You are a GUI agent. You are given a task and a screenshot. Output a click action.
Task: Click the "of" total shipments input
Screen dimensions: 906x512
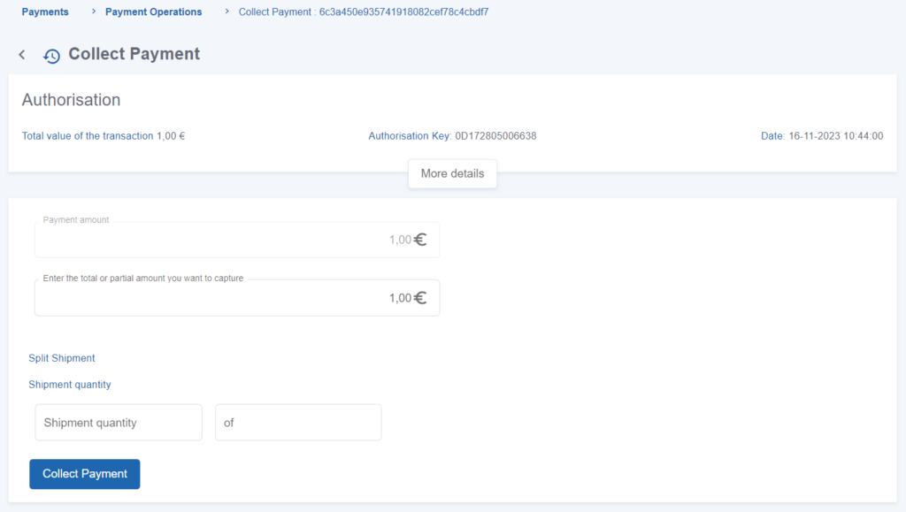coord(298,423)
